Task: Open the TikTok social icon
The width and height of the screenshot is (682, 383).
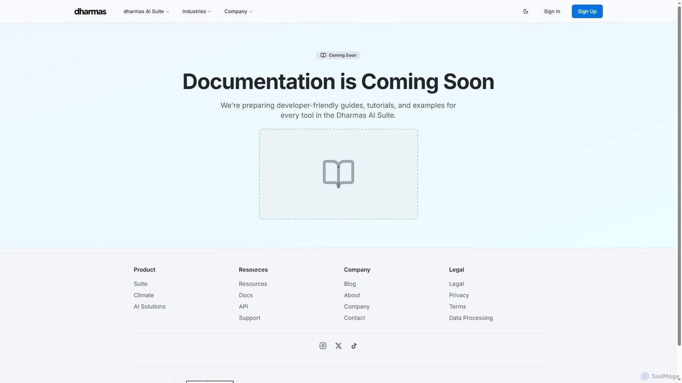Action: click(354, 346)
